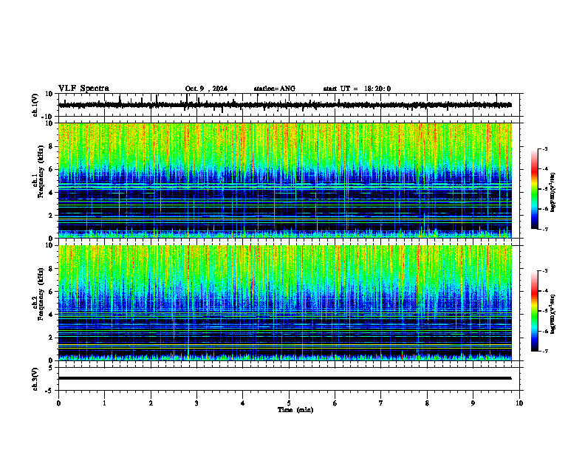
Task: Click time-axis tick label "6" at the bottom
Action: (335, 403)
